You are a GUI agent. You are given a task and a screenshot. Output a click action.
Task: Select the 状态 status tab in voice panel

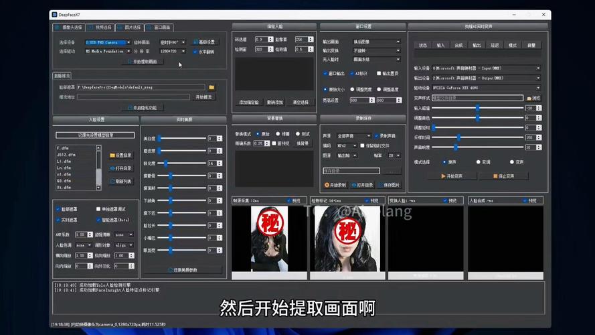423,45
